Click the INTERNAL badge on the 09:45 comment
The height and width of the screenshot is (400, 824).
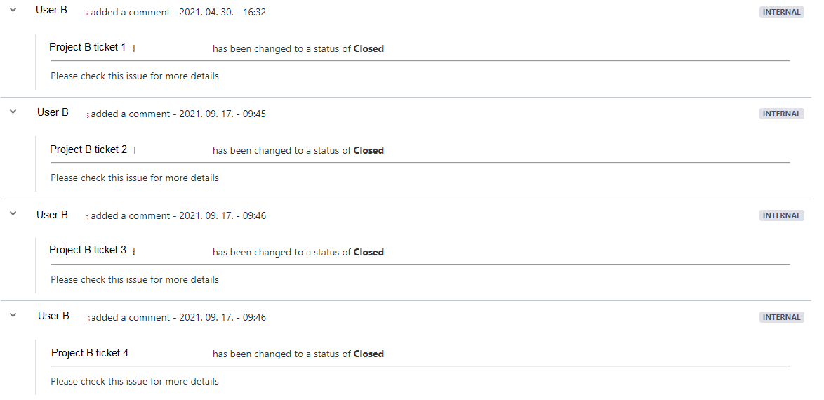[781, 114]
